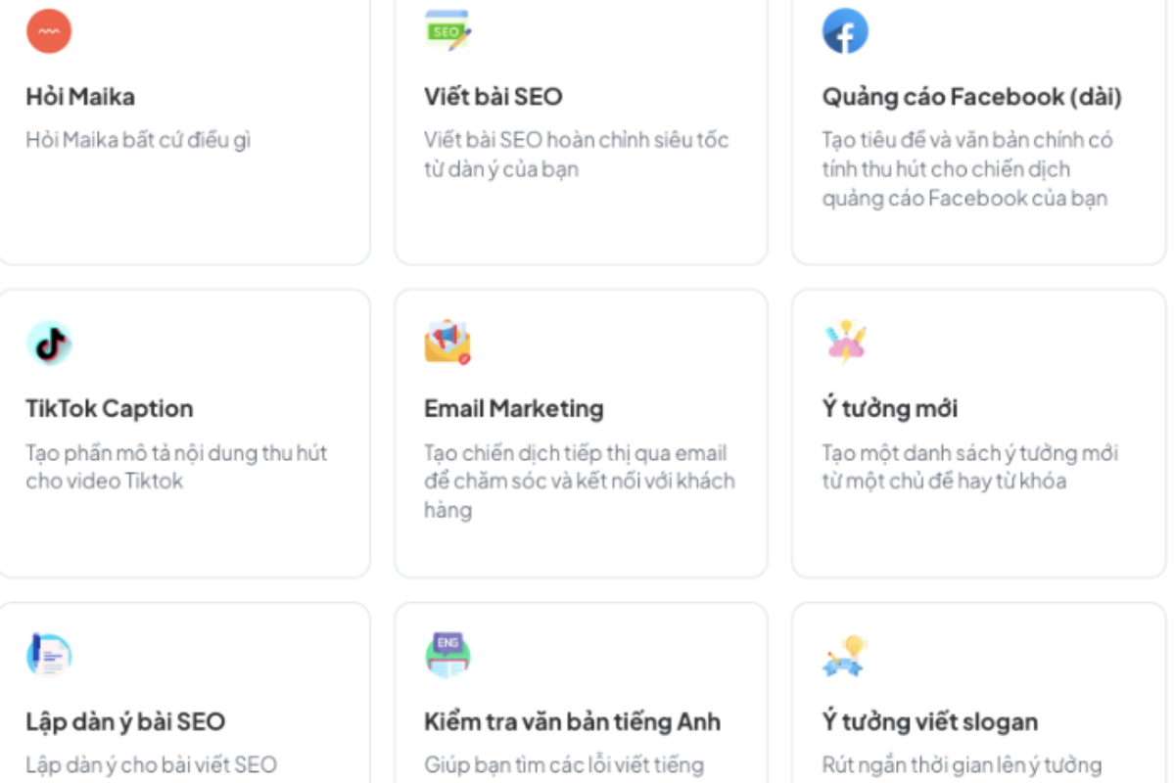Click the blue Facebook logo icon
Viewport: 1175px width, 783px height.
(x=845, y=31)
